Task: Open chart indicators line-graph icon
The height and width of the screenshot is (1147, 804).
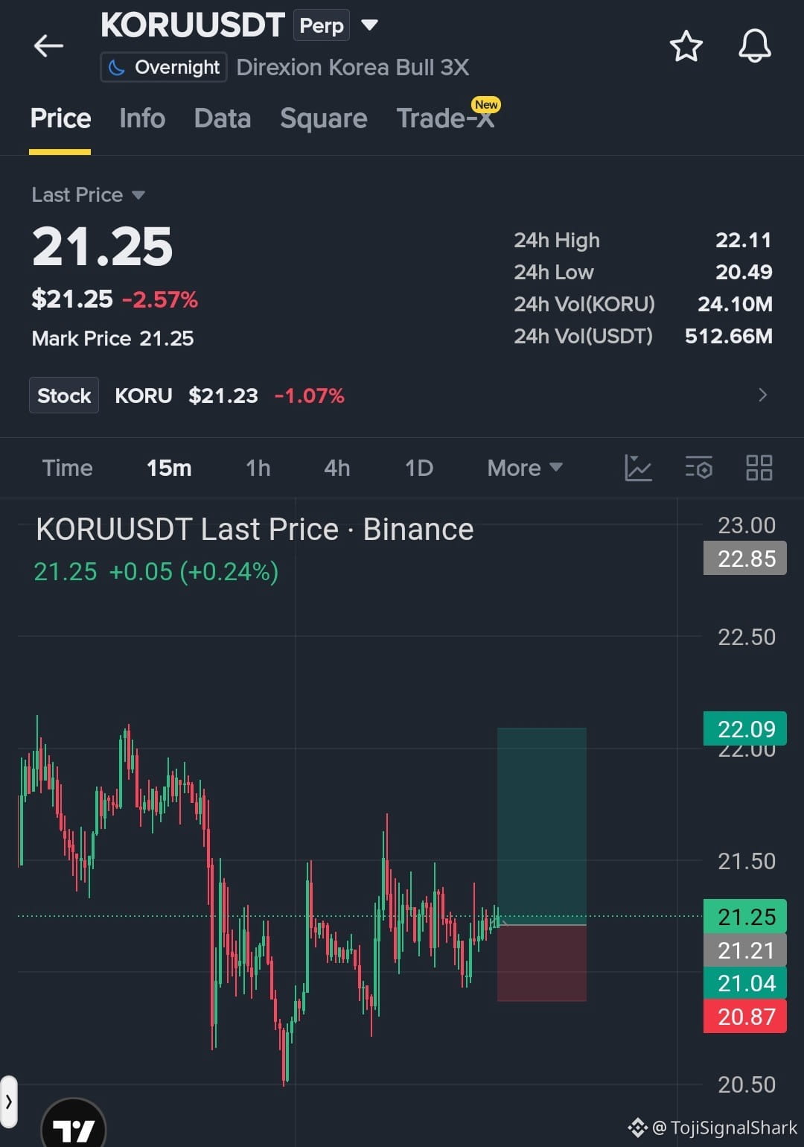Action: pos(638,468)
